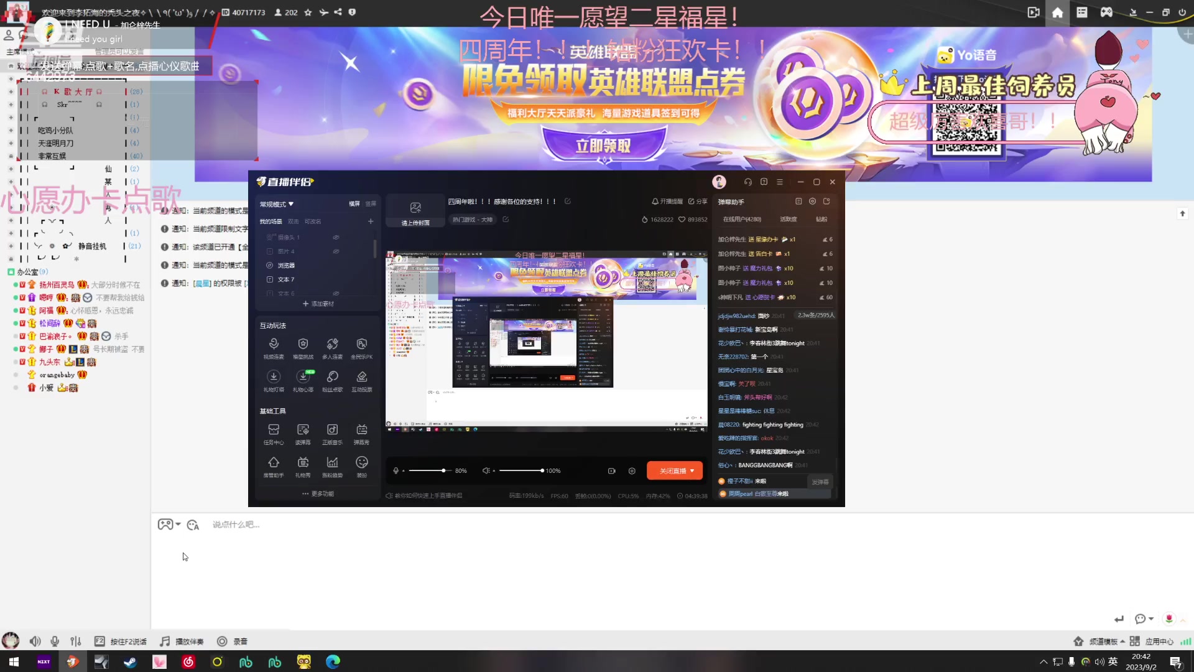Open the 读弹幕 danmaku reader

[303, 434]
